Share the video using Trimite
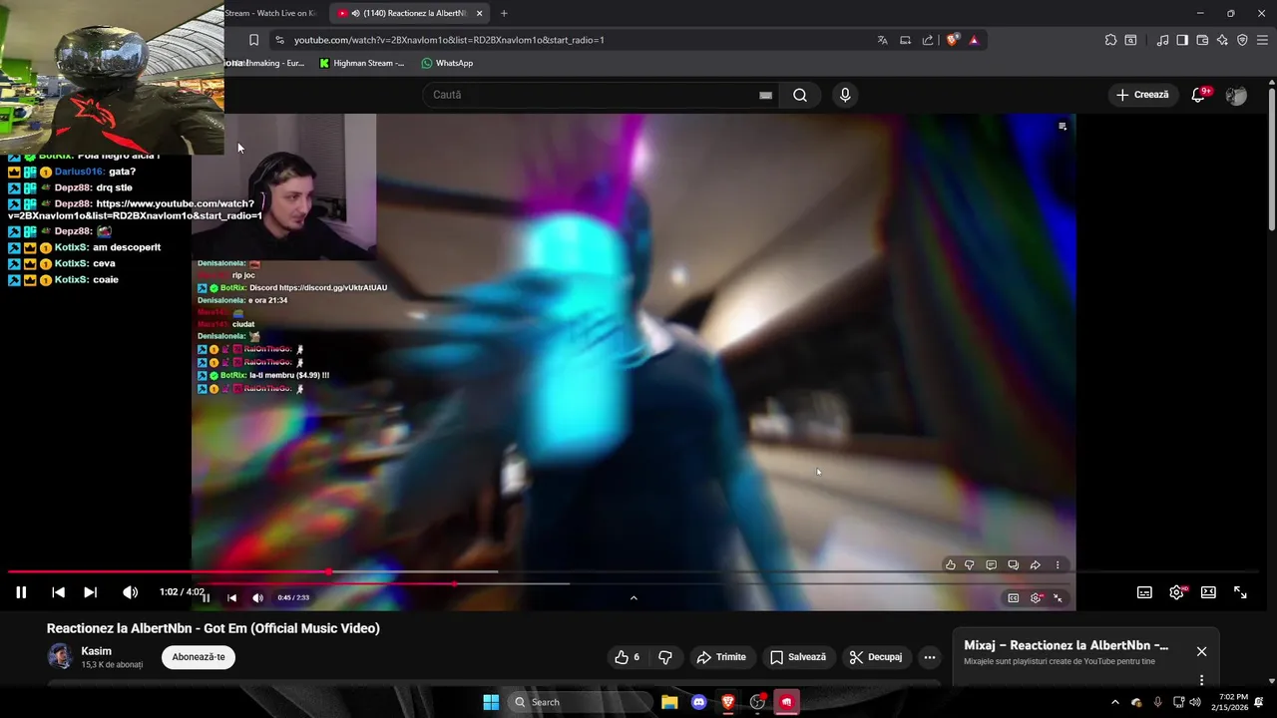1277x718 pixels. [721, 657]
